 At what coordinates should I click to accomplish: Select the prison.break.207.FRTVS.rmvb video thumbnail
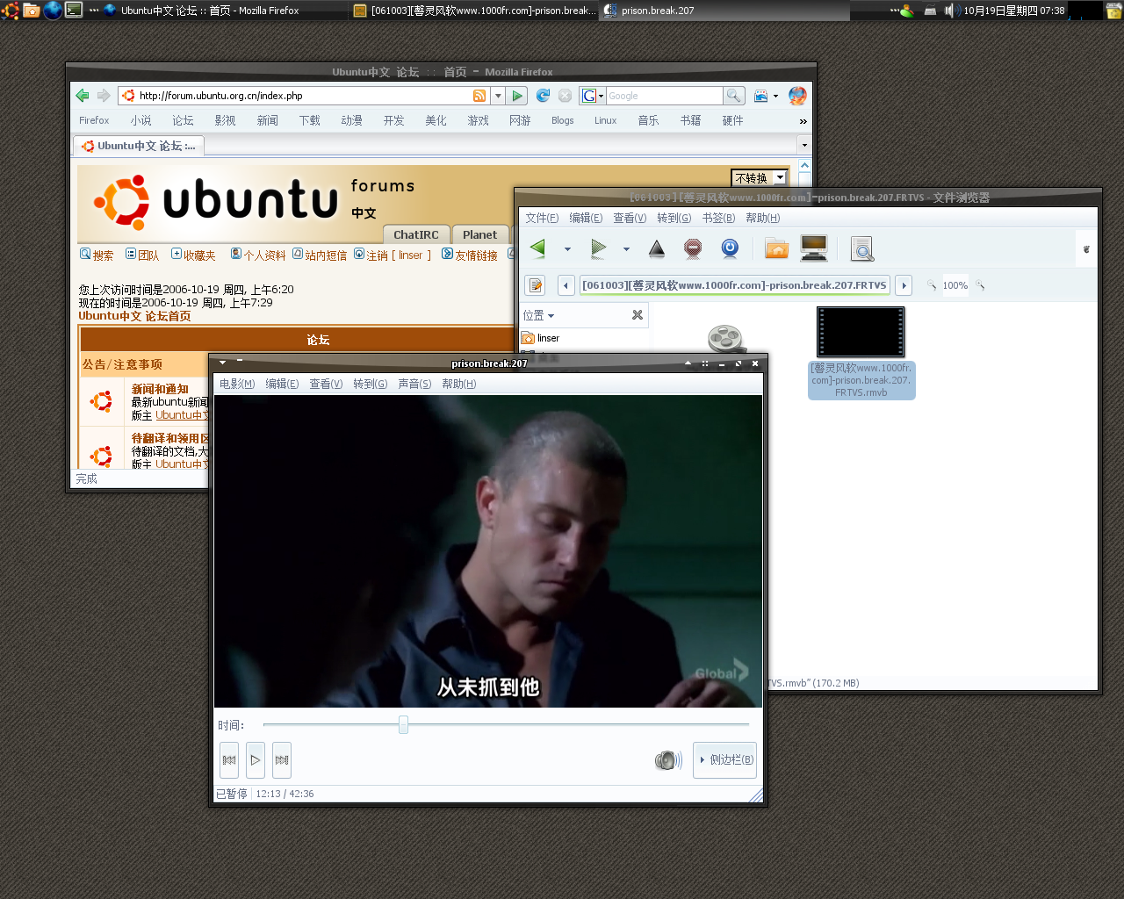(861, 332)
